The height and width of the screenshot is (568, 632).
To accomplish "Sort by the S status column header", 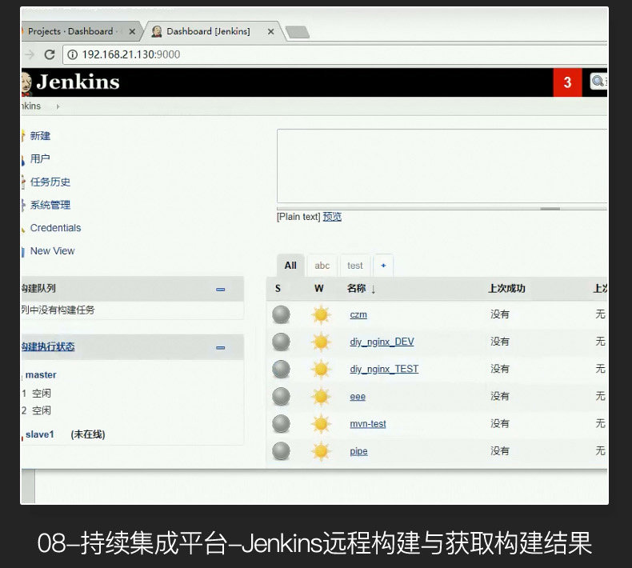I will coord(278,289).
